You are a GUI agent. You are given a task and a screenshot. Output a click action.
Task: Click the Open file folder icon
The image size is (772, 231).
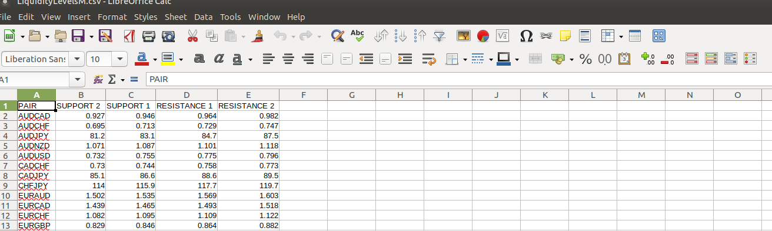tap(35, 36)
